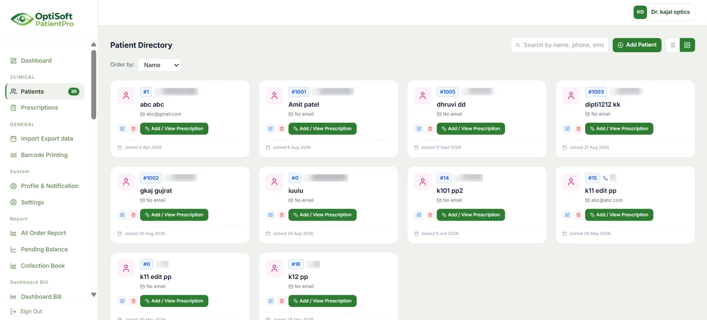Viewport: 707px width, 320px height.
Task: Edit the dhruvi dd patient record
Action: pos(419,129)
